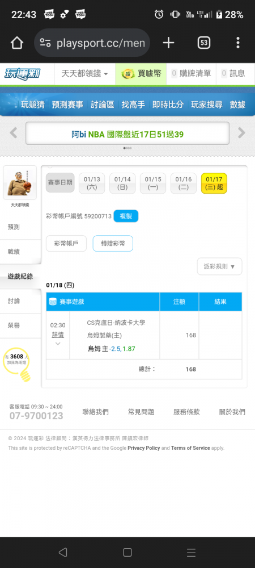Select the 01/17 (三) 起 date tab

214,183
